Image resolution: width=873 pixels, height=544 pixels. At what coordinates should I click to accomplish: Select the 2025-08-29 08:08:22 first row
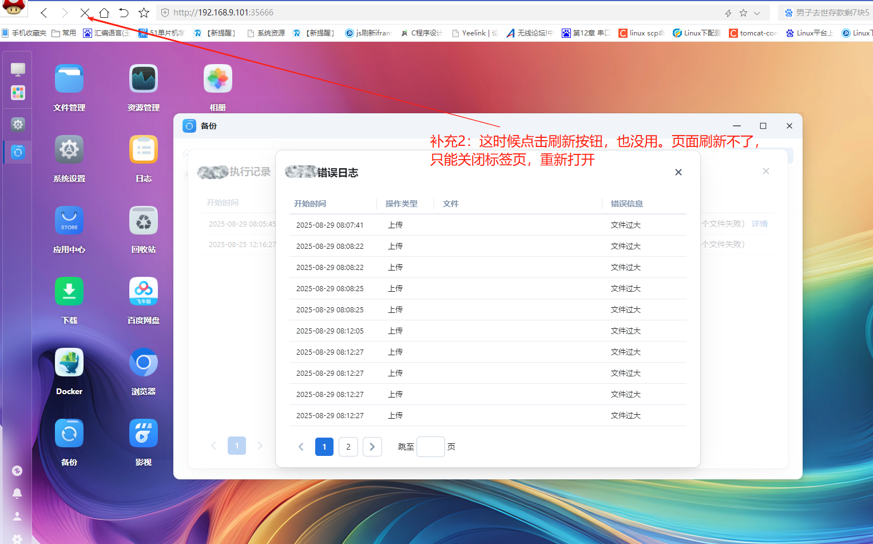click(488, 246)
